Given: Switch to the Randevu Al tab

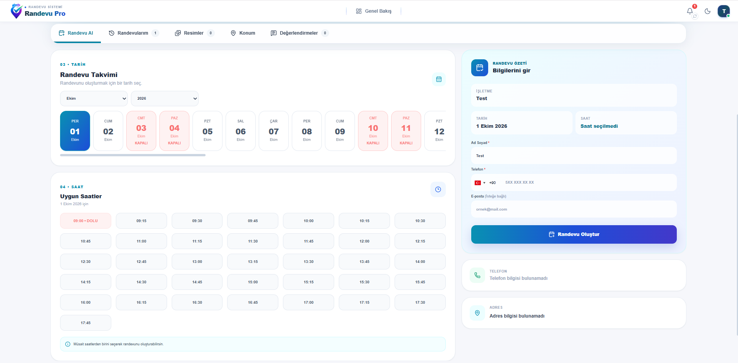Looking at the screenshot, I should pyautogui.click(x=76, y=33).
